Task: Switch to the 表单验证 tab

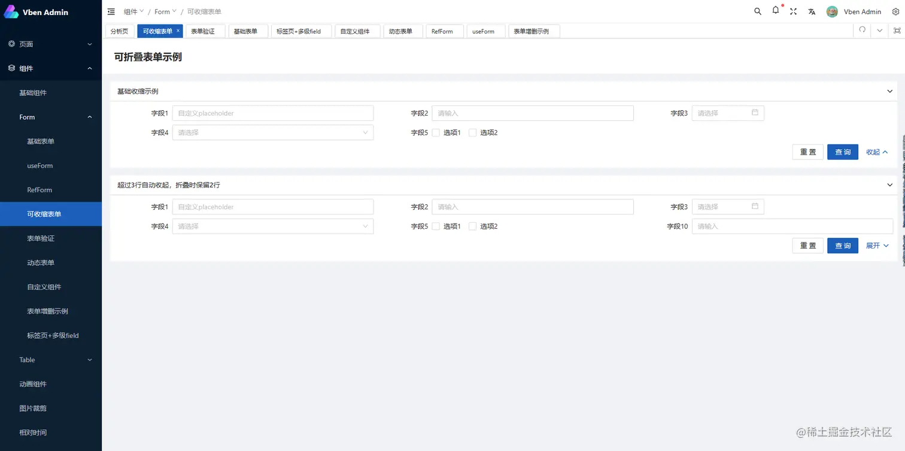Action: 205,31
